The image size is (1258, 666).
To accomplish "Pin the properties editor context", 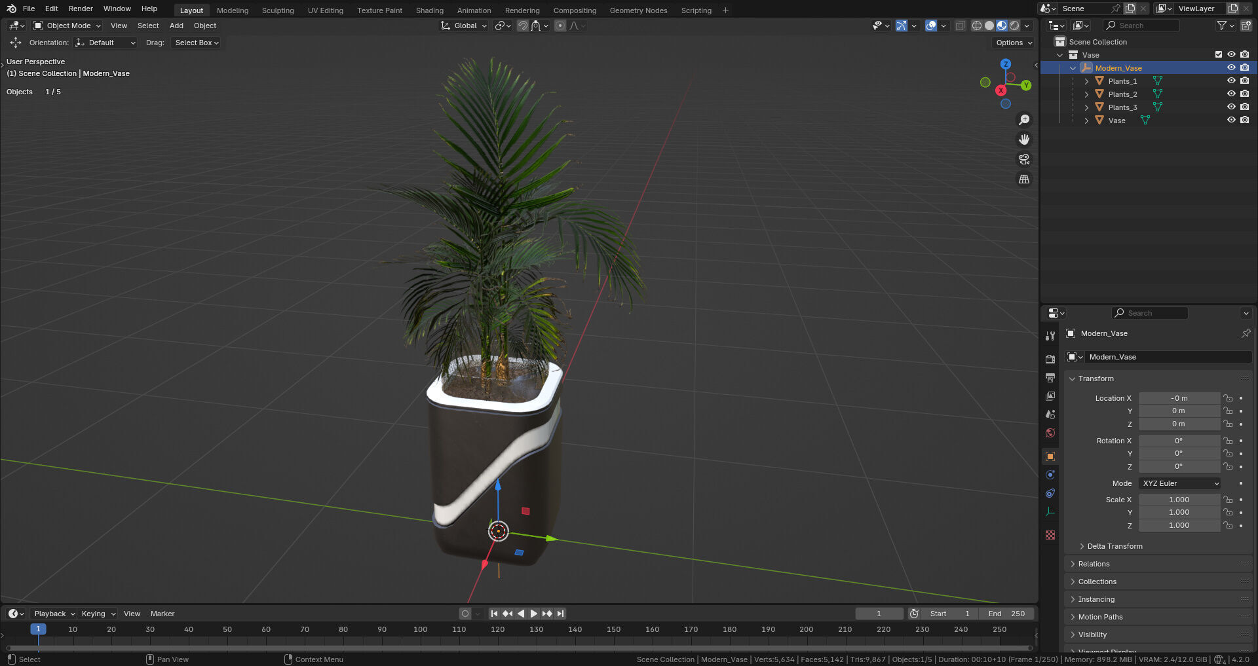I will coord(1246,333).
